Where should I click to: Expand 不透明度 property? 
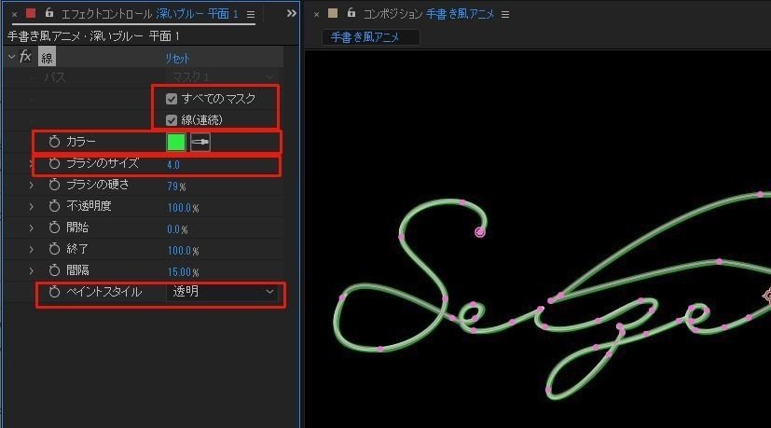(32, 206)
